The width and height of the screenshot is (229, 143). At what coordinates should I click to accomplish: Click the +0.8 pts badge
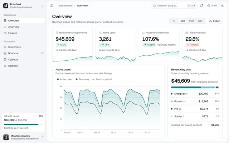149,45
